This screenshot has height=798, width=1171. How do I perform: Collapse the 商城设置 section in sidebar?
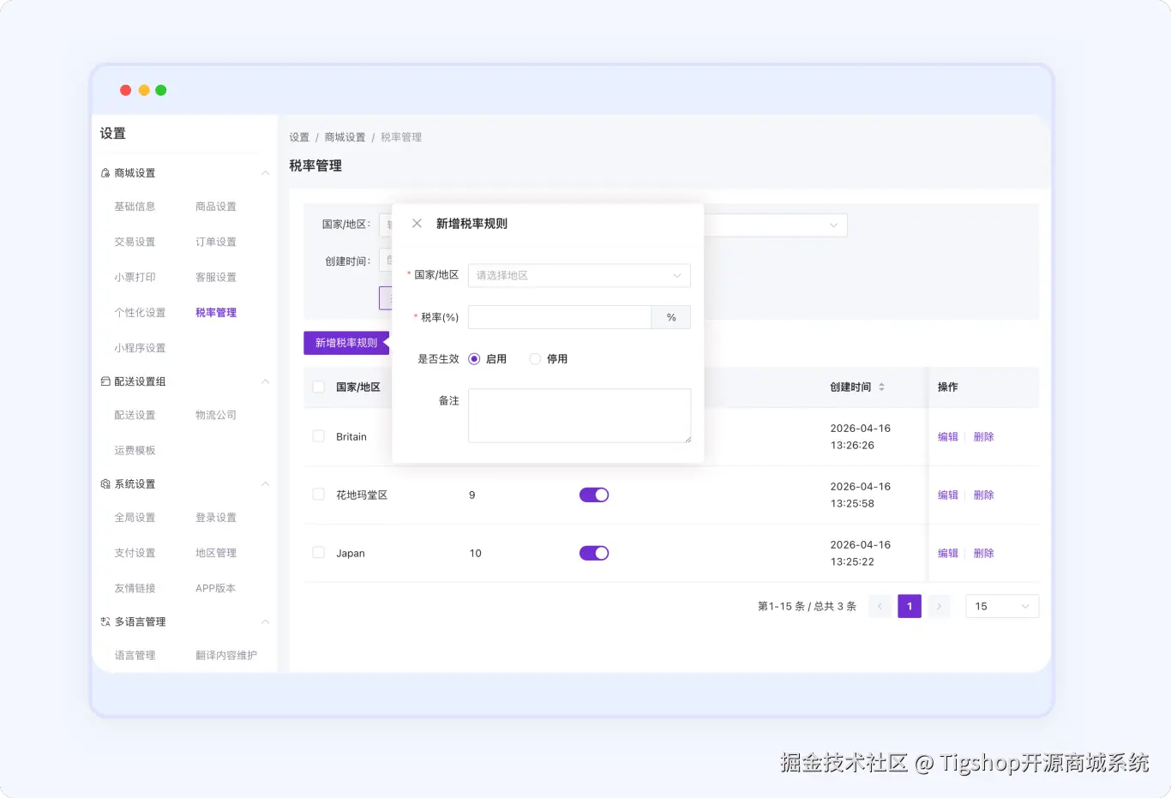pos(266,172)
